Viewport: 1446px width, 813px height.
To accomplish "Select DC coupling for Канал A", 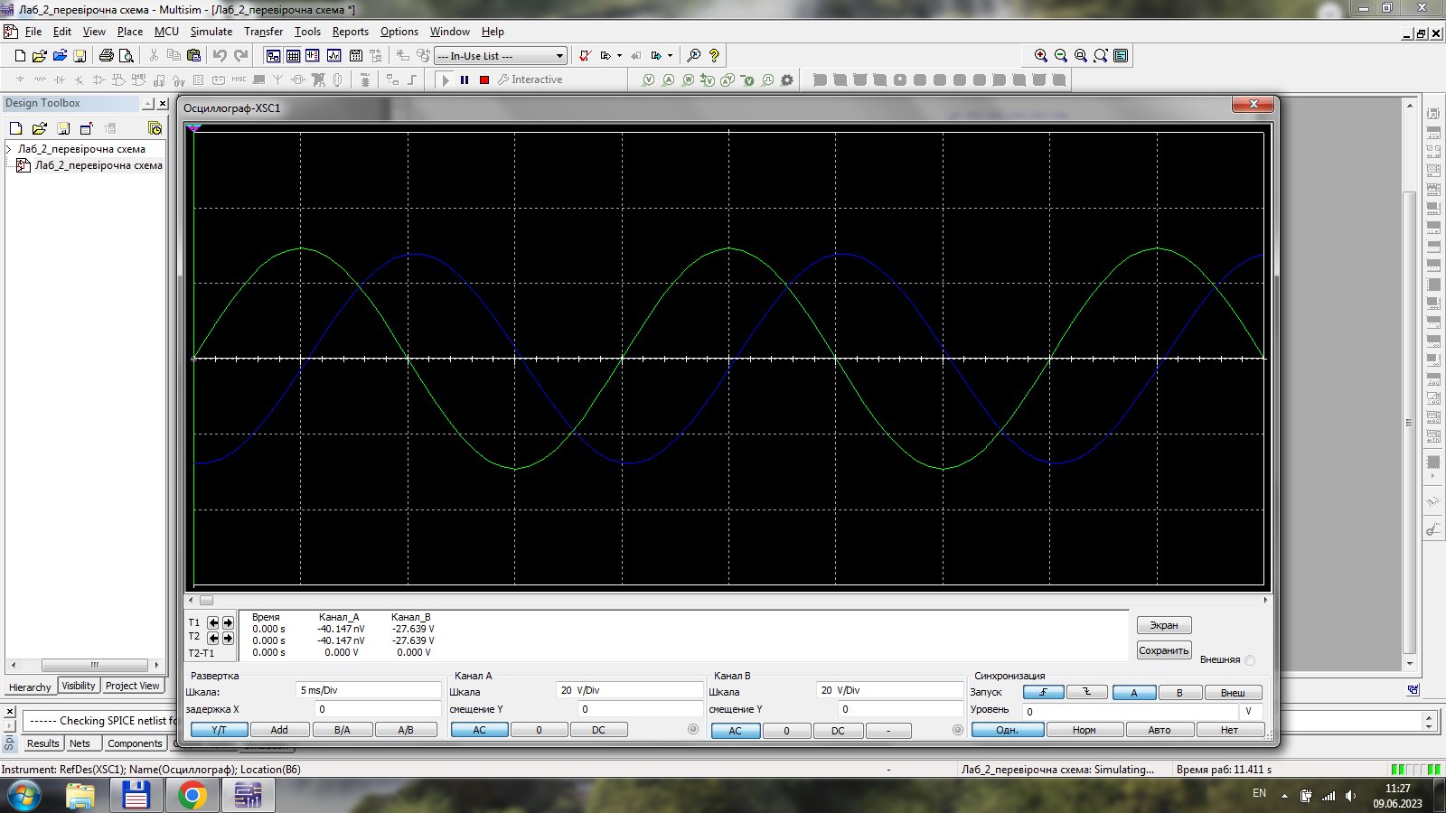I will [x=598, y=730].
